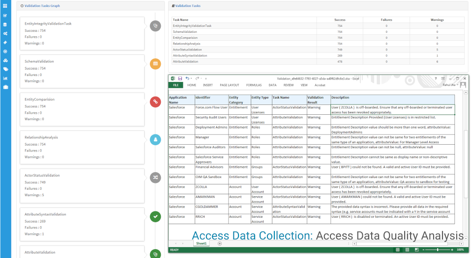Image resolution: width=472 pixels, height=258 pixels.
Task: Click the Excel application logo icon
Action: pyautogui.click(x=173, y=78)
